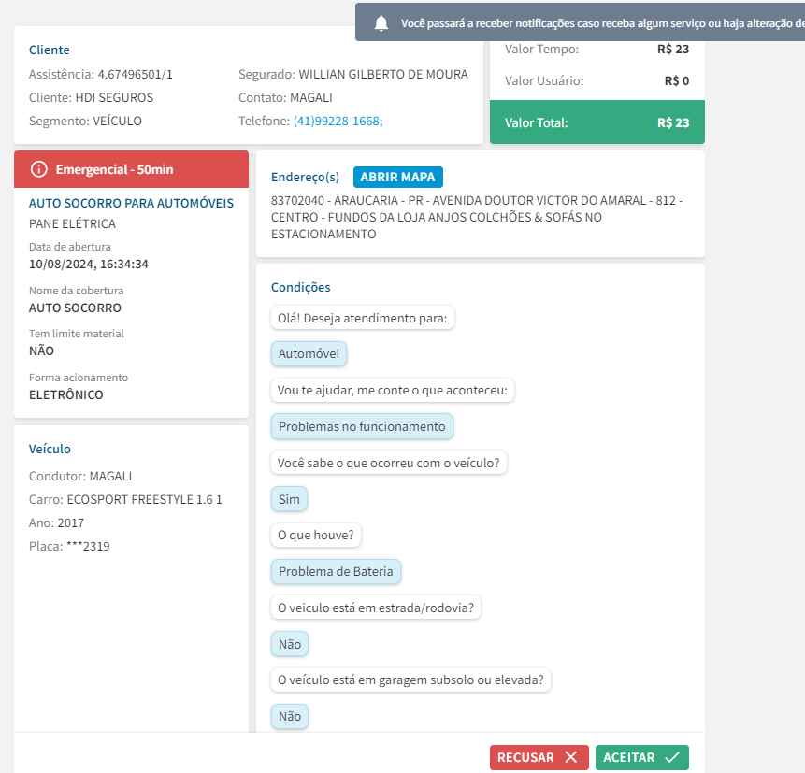
Task: Click the info icon beside Emergencial
Action: click(x=38, y=169)
